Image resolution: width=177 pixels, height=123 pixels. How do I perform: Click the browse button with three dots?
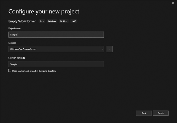pos(110,49)
